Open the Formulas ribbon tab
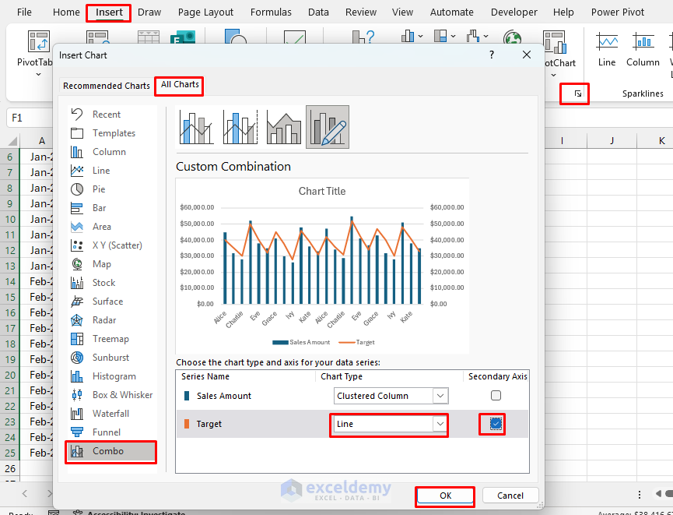The height and width of the screenshot is (515, 673). point(271,12)
